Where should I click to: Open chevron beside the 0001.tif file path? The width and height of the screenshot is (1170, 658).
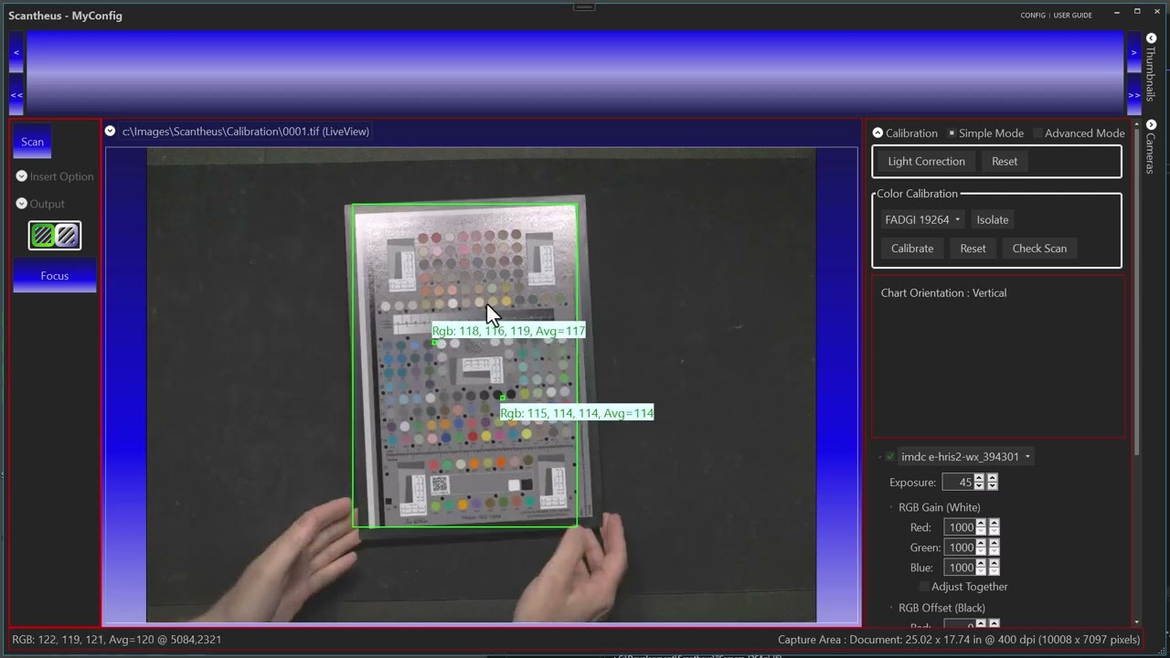[x=110, y=131]
